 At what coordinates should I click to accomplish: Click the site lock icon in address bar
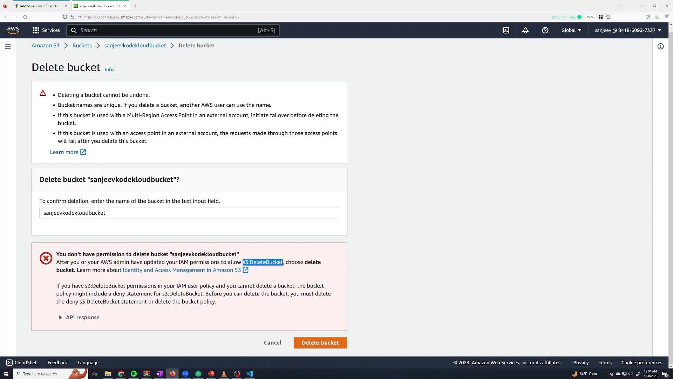[72, 17]
